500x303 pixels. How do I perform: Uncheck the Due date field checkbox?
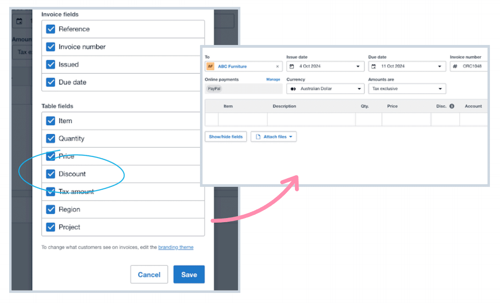51,82
